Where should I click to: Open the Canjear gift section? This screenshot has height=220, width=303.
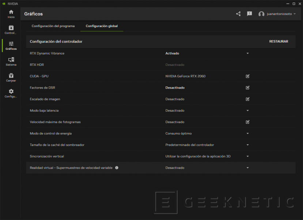point(11,78)
